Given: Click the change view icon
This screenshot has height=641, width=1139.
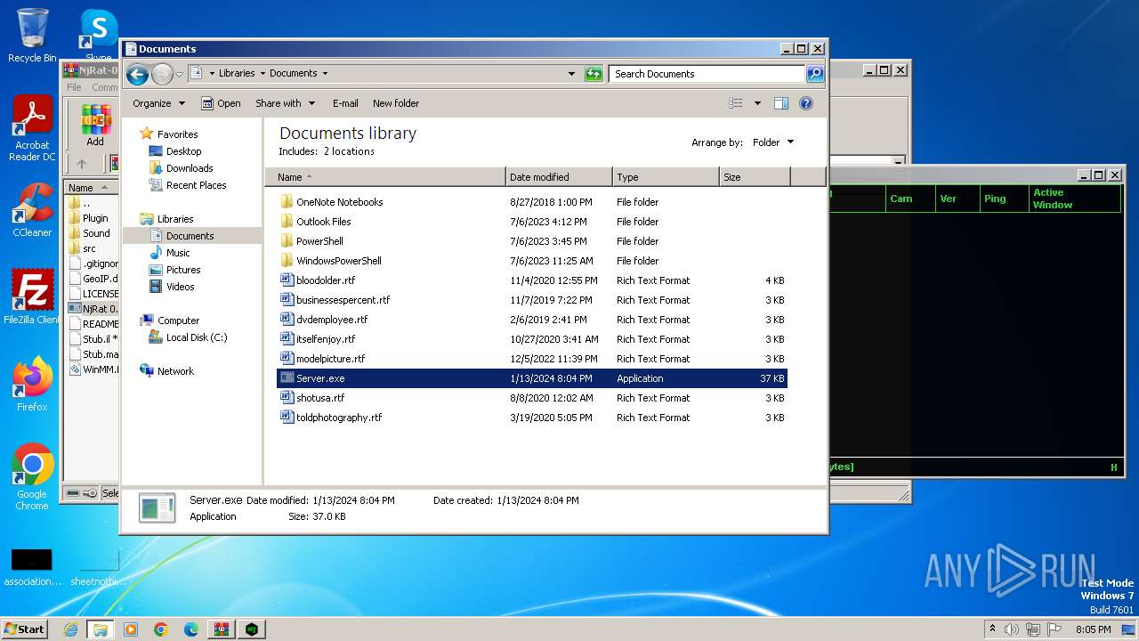Looking at the screenshot, I should tap(736, 103).
